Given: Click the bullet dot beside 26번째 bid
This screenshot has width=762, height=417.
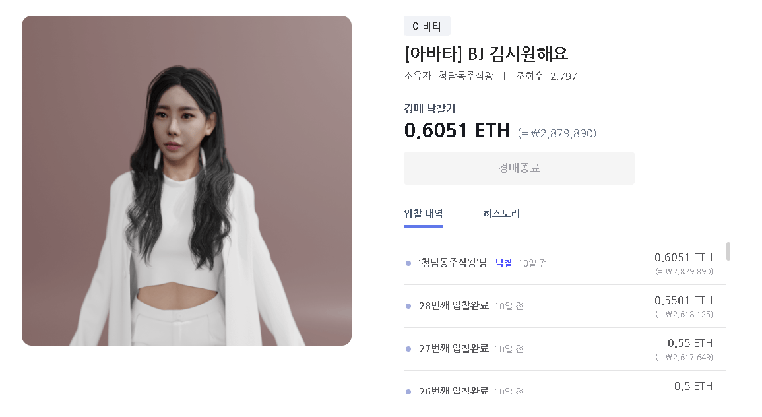Looking at the screenshot, I should click(x=408, y=391).
